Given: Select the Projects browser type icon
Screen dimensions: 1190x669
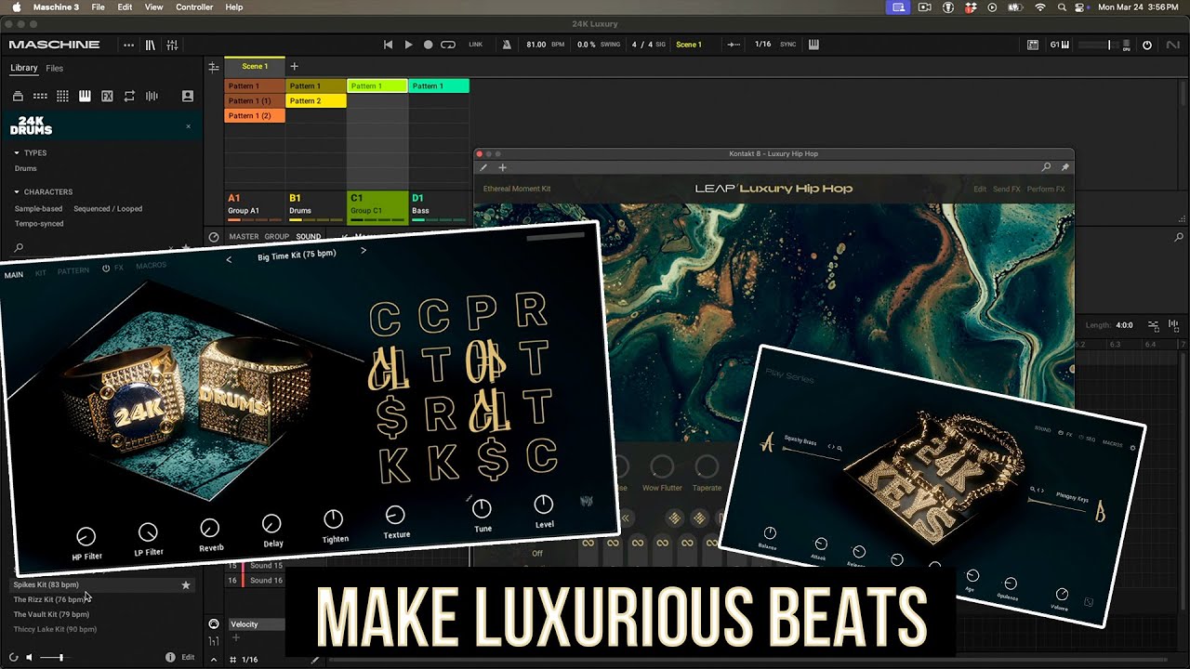Looking at the screenshot, I should pyautogui.click(x=18, y=96).
